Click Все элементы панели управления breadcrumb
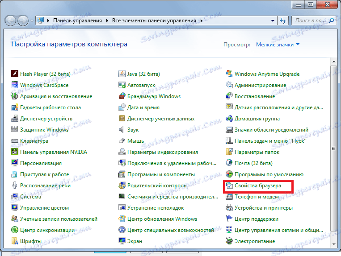The width and height of the screenshot is (341, 256). (154, 21)
